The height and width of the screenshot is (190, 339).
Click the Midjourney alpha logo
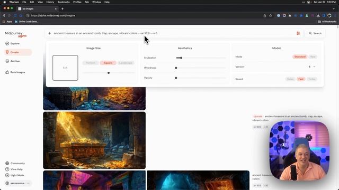[x=15, y=34]
